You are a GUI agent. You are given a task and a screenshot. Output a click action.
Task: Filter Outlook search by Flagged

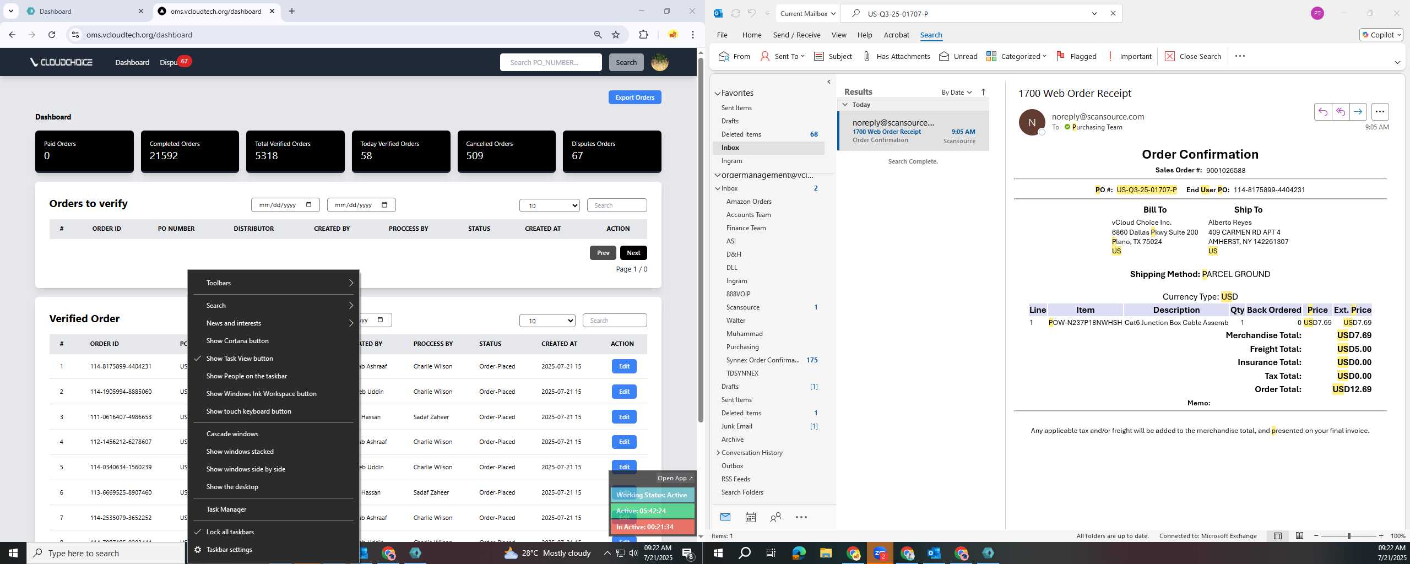click(1076, 56)
